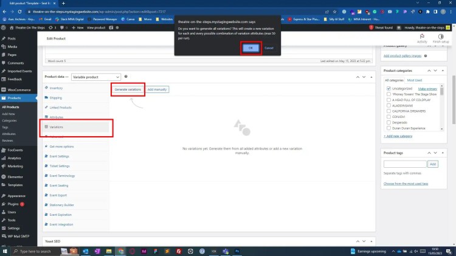Screen dimensions: 456x256
Task: Open the Stationery Builder tab
Action: [61, 205]
